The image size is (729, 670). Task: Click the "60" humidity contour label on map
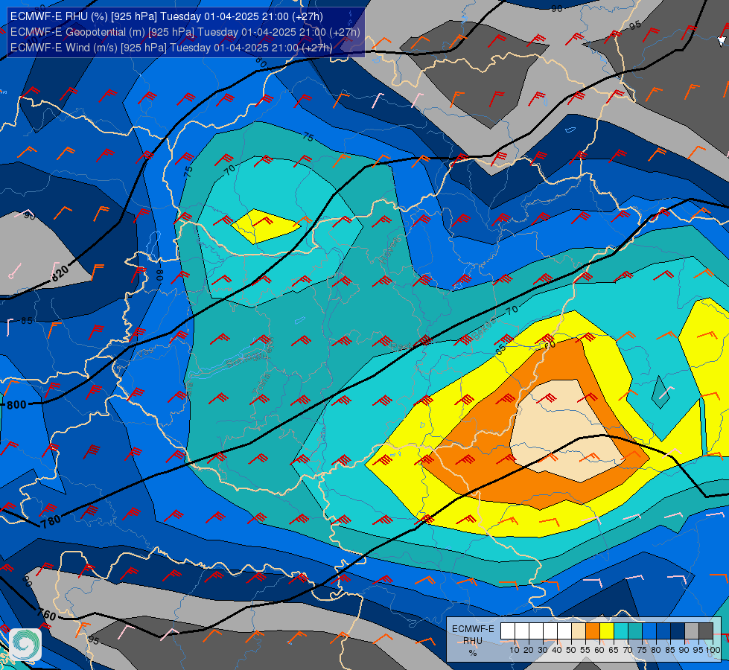[x=550, y=345]
